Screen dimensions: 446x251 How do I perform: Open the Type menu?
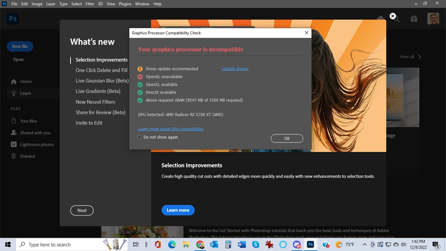[x=64, y=4]
